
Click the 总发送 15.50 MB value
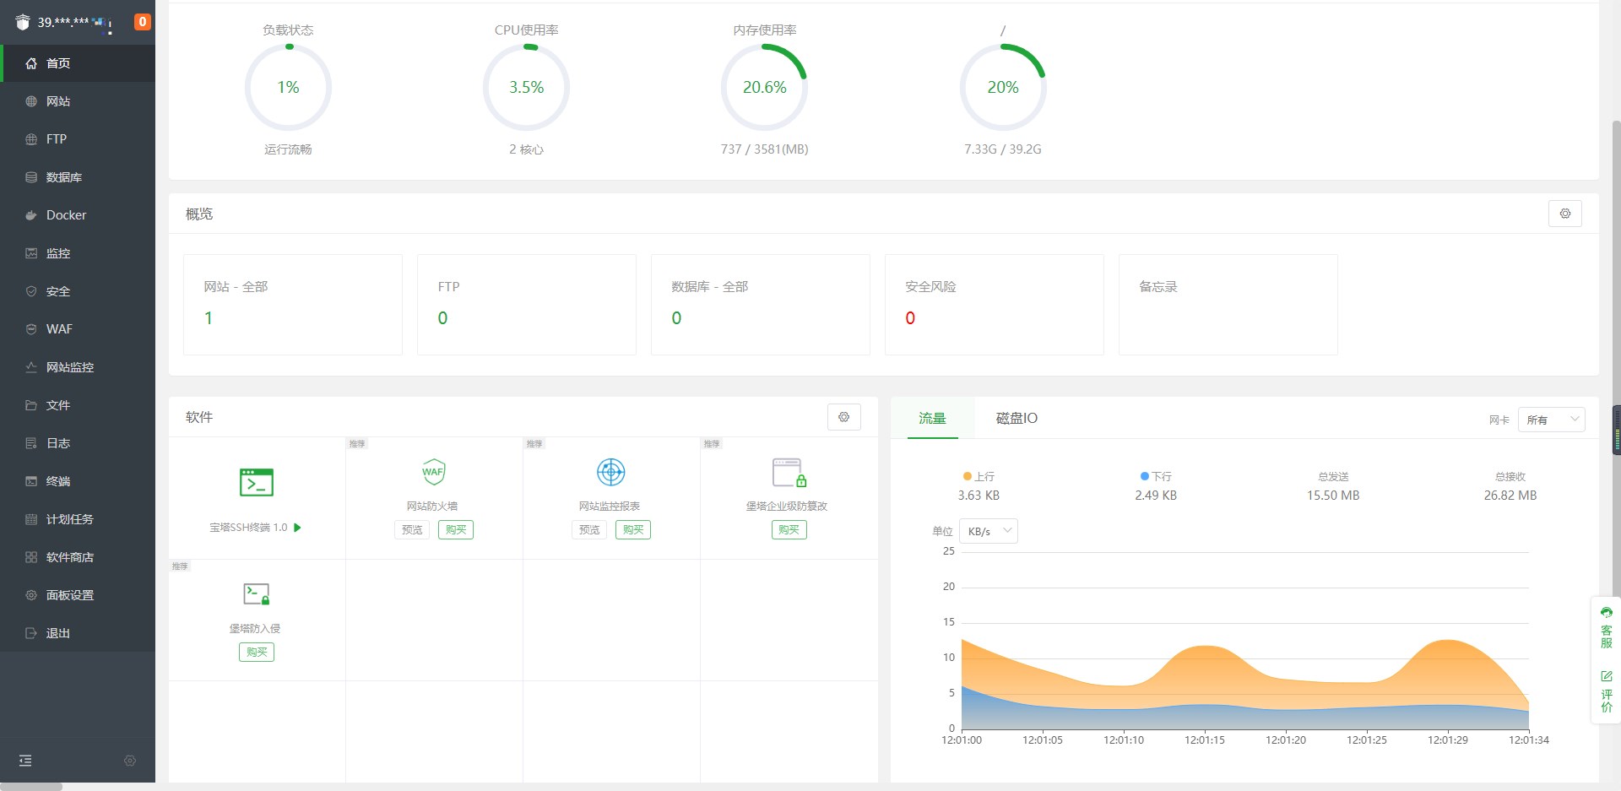click(x=1333, y=496)
